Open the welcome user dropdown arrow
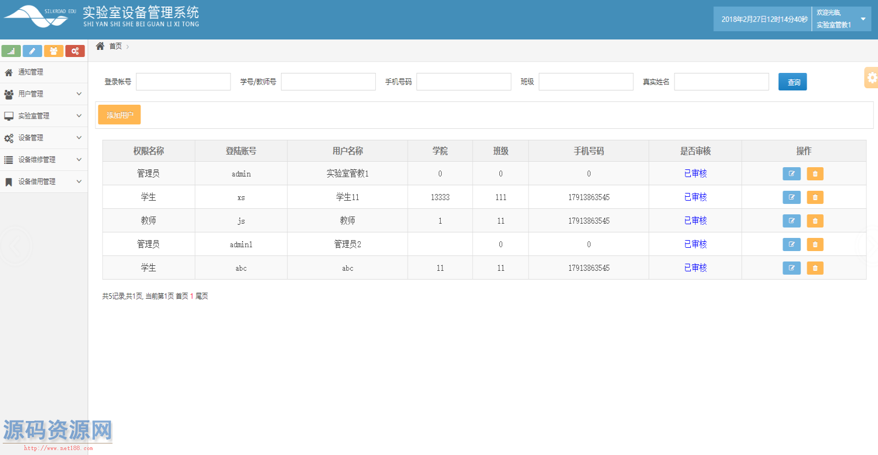Viewport: 878px width, 455px height. click(863, 19)
